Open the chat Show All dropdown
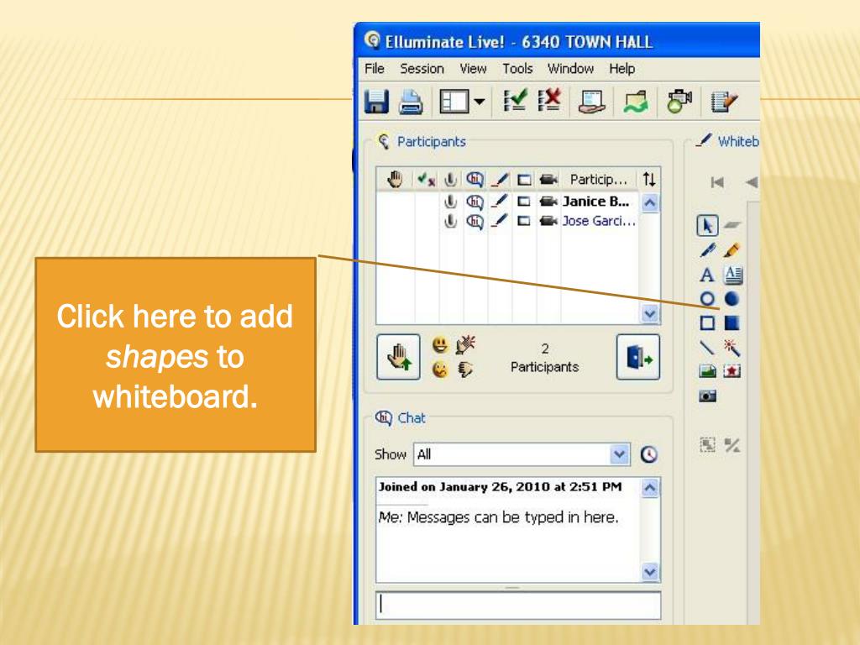 click(x=619, y=454)
